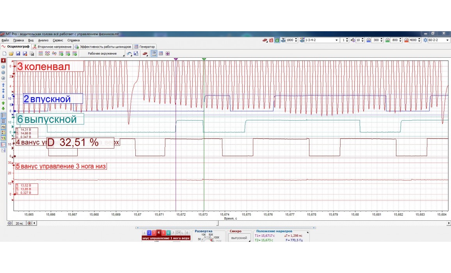Click the zoom-out minus icon beside 20 мс

(10, 223)
